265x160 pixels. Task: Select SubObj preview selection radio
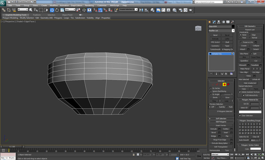pyautogui.click(x=217, y=107)
